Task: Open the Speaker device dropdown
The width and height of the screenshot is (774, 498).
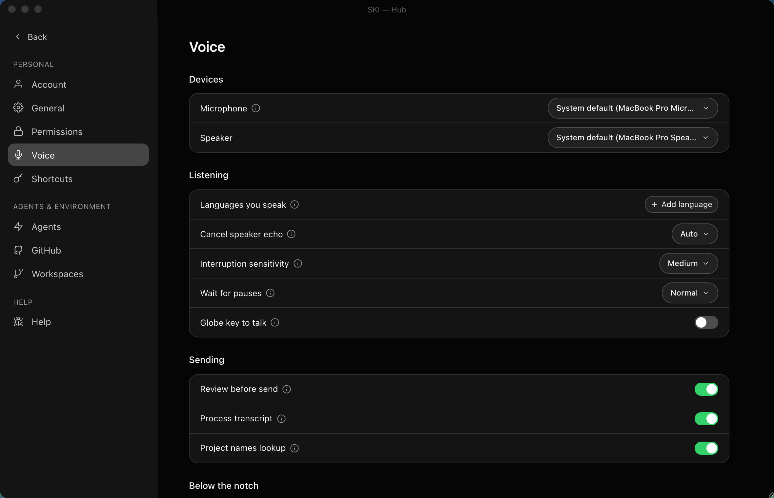Action: point(633,138)
